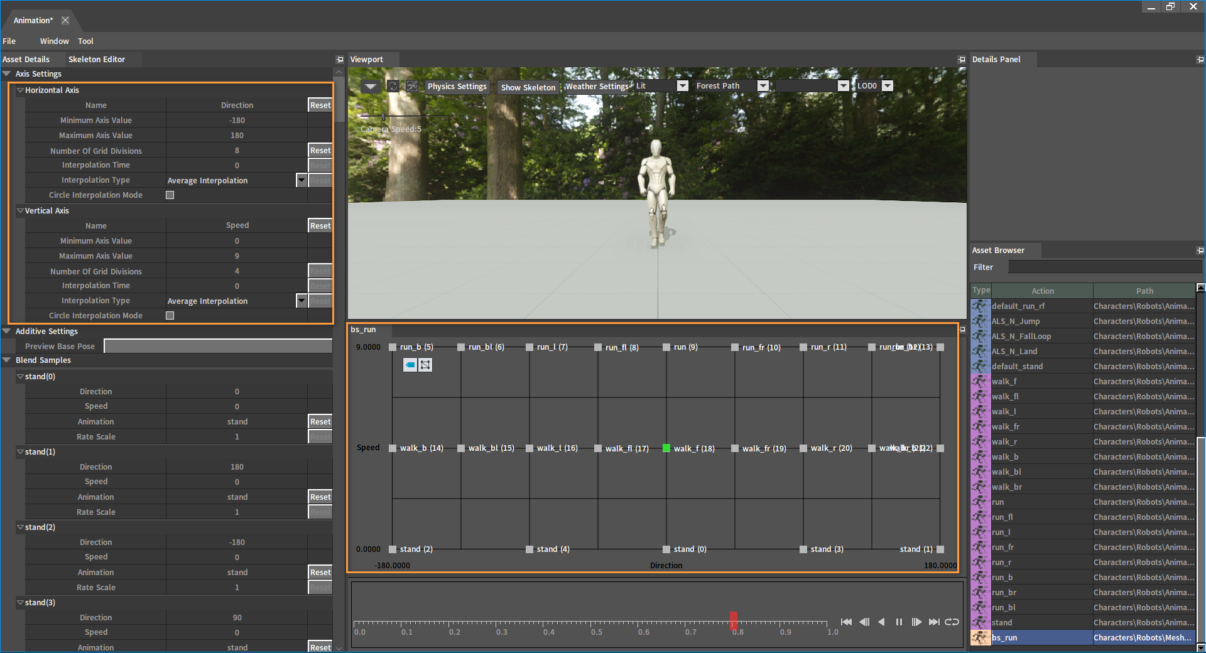This screenshot has height=653, width=1206.
Task: Reset the stand(0) Animation
Action: 320,421
